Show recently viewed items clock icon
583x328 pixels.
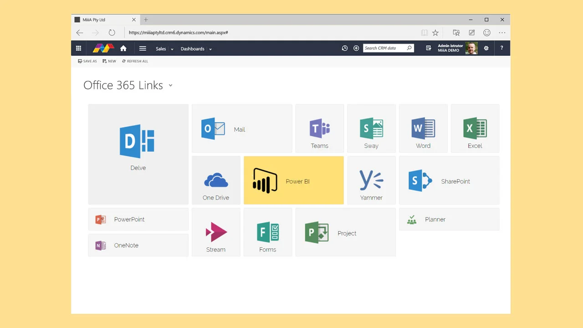pyautogui.click(x=345, y=48)
